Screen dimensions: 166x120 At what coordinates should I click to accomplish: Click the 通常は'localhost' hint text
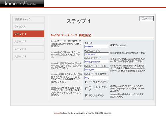coord(118,45)
